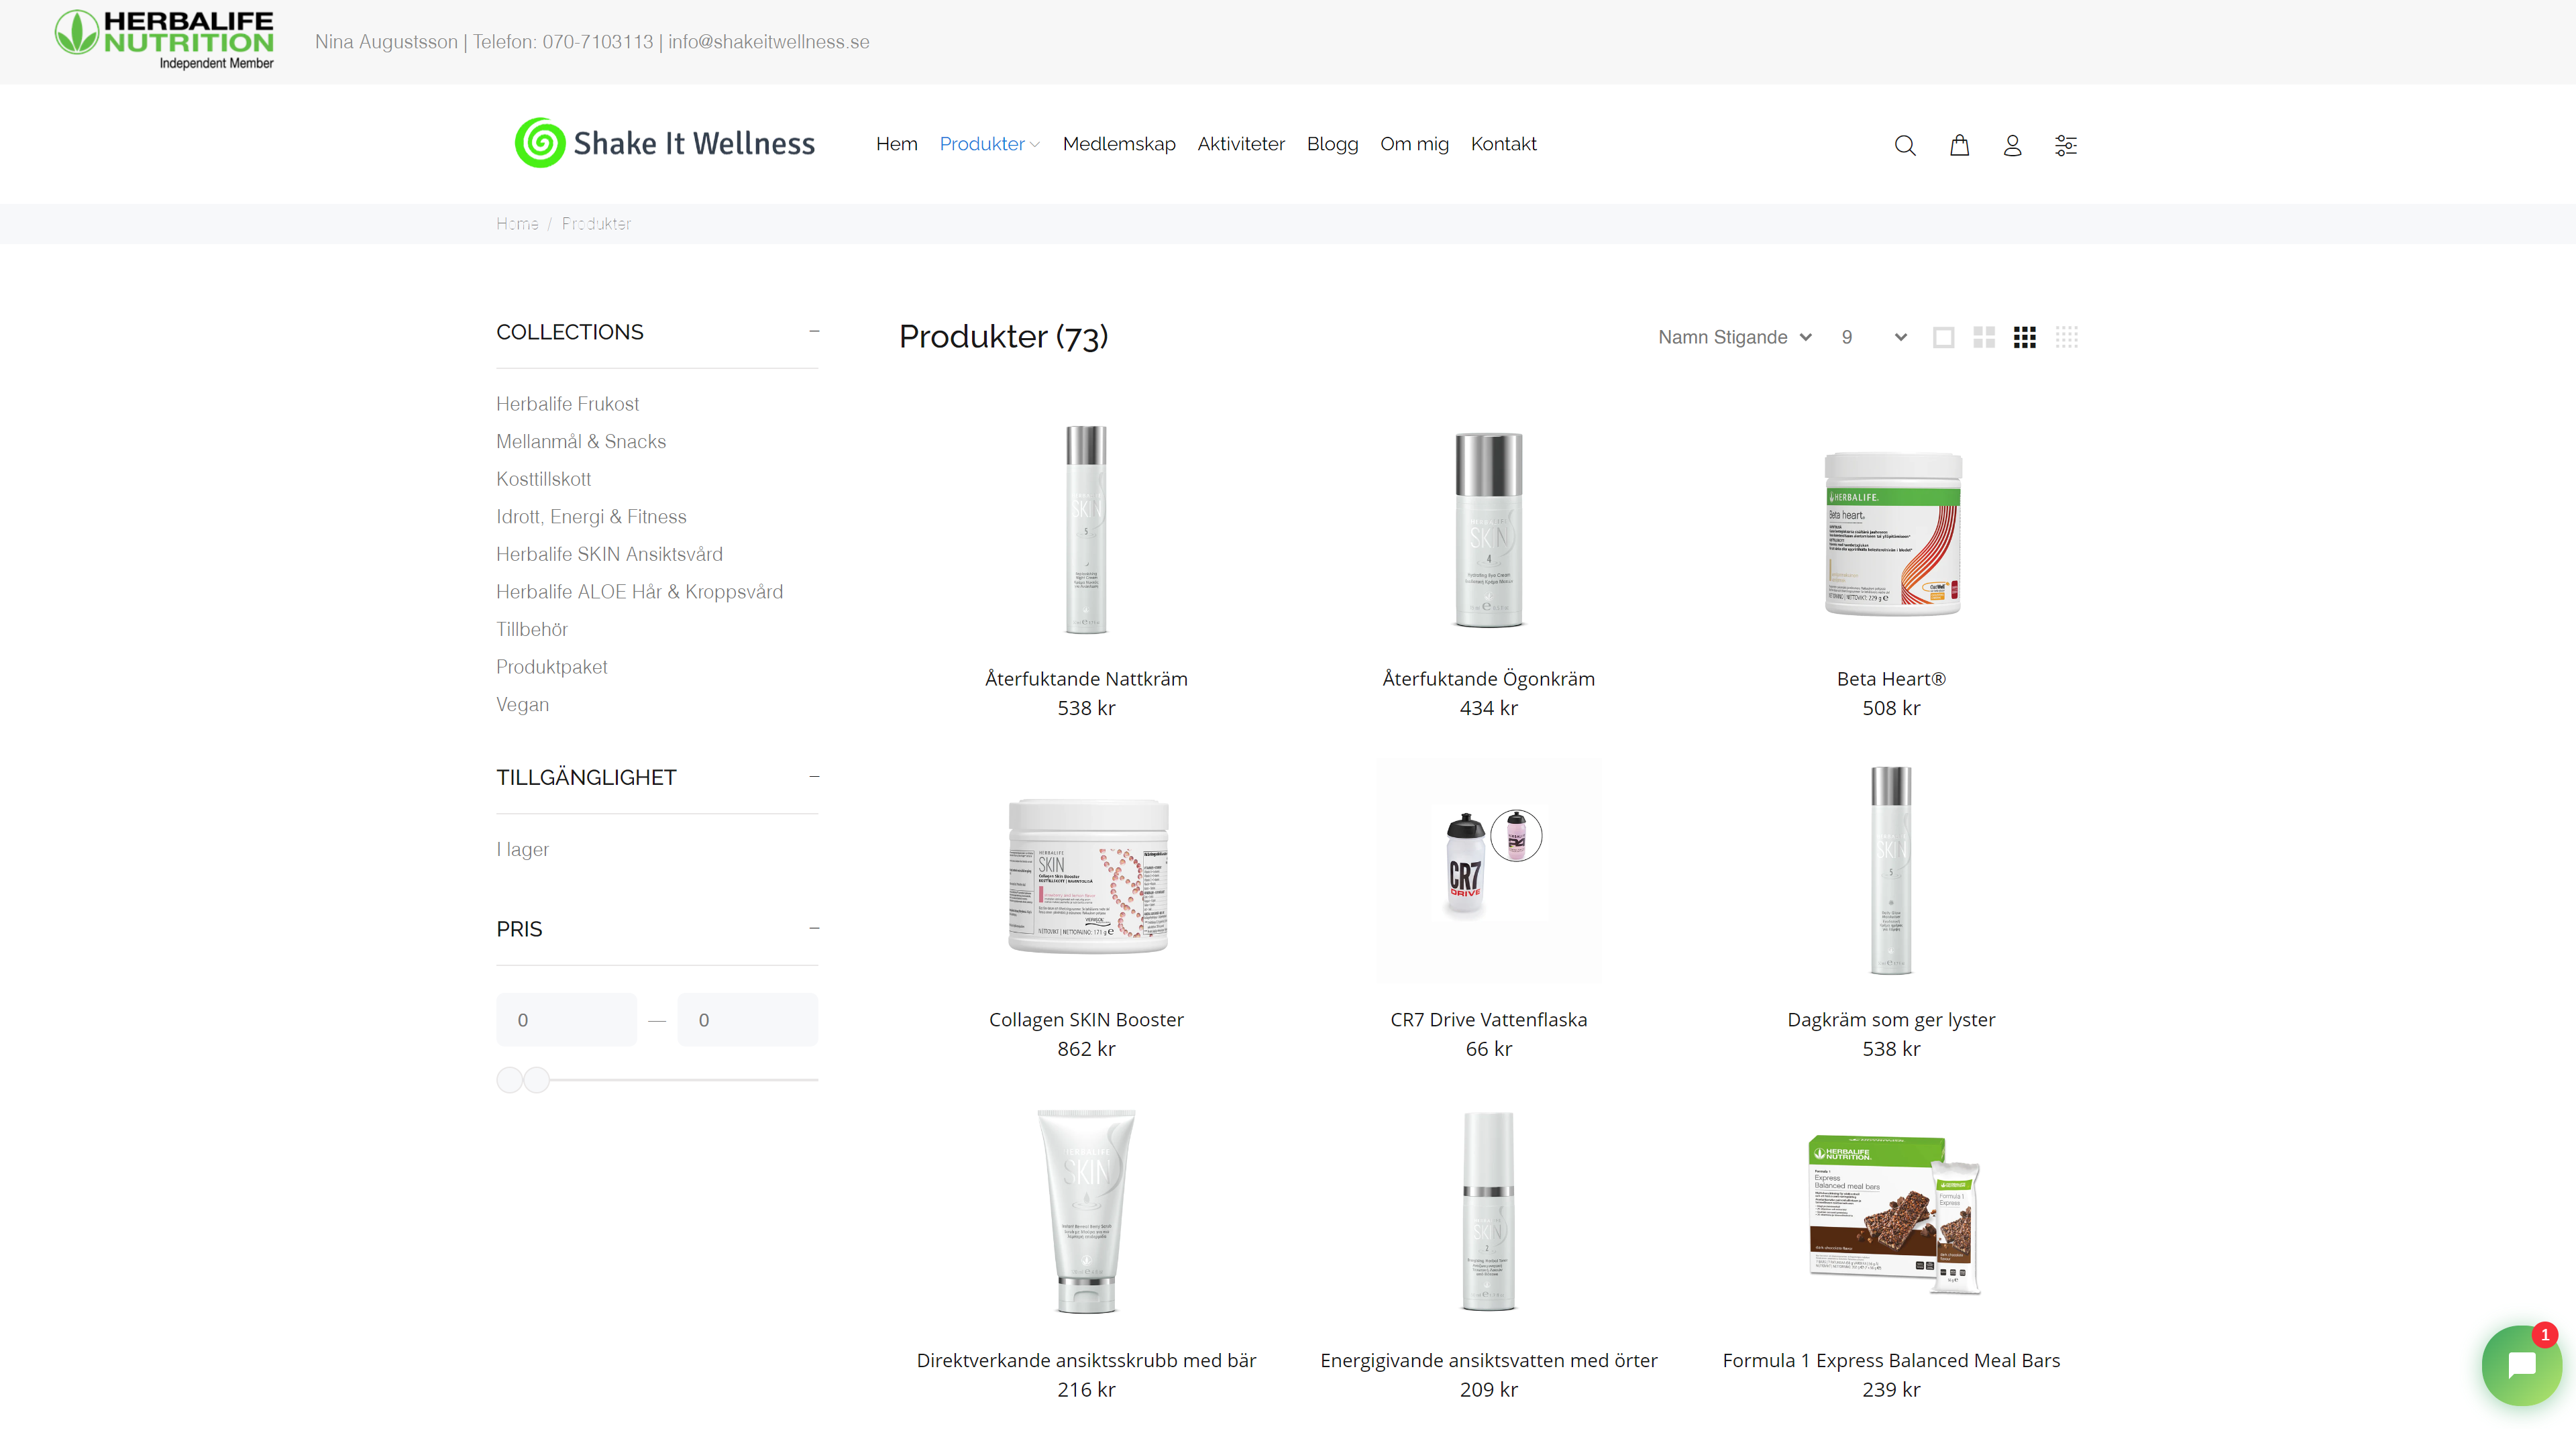Filter by Herbalife ALOE Hår & Kroppsvård
The width and height of the screenshot is (2576, 1449).
tap(639, 592)
